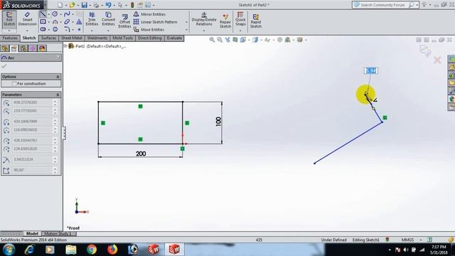Image resolution: width=455 pixels, height=256 pixels.
Task: Click Convert Entities tool
Action: pyautogui.click(x=108, y=19)
